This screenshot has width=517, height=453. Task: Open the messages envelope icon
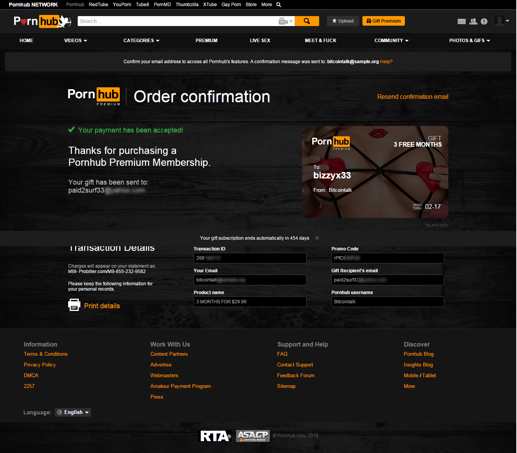[462, 21]
